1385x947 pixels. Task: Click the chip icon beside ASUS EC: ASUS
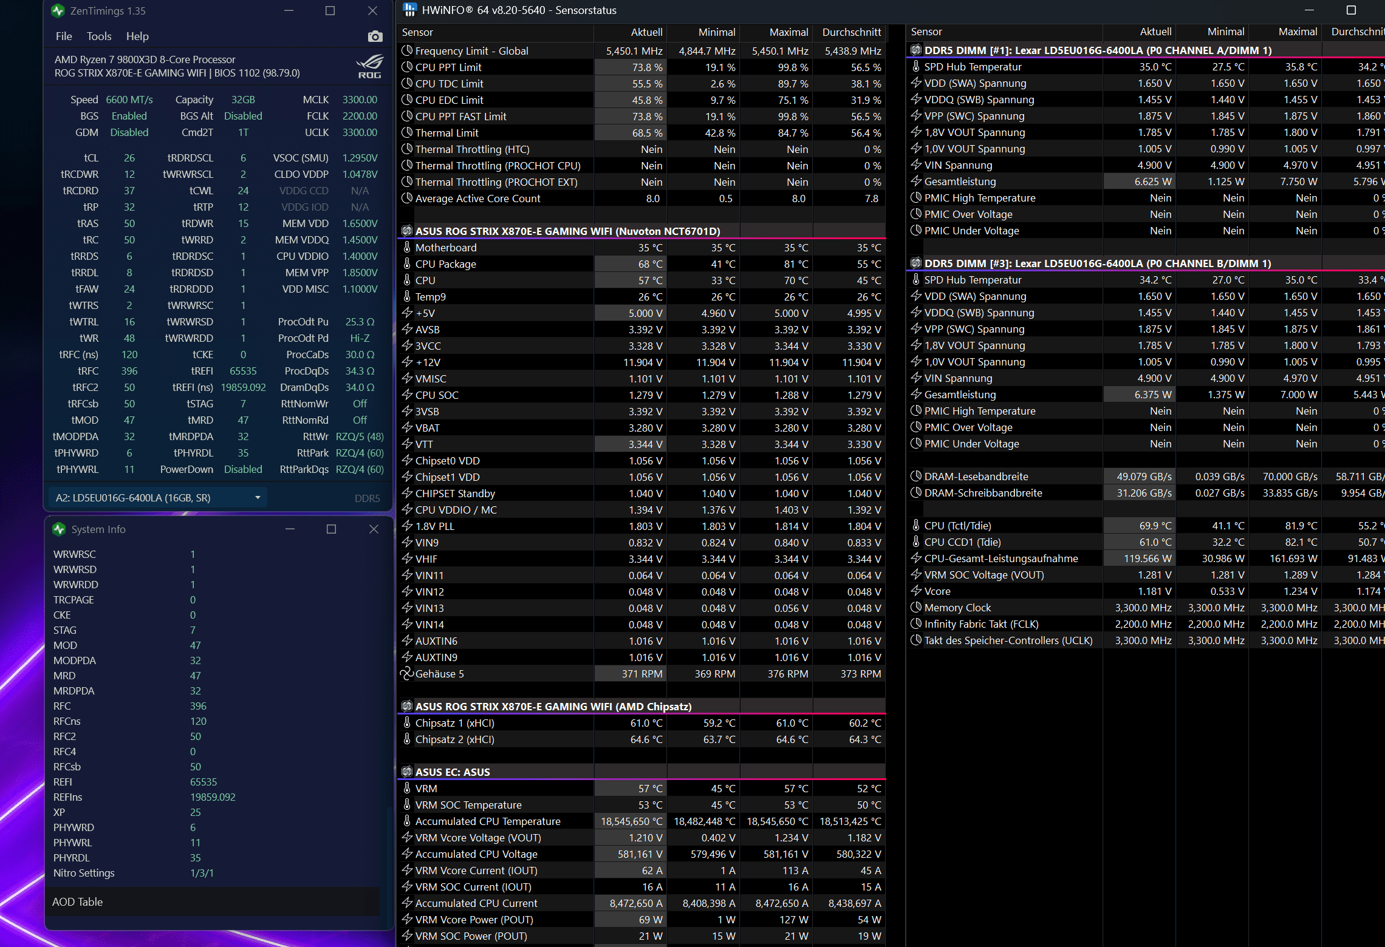[x=407, y=772]
